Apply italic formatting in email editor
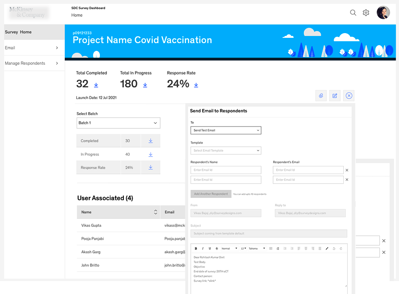The width and height of the screenshot is (399, 294). (x=202, y=248)
